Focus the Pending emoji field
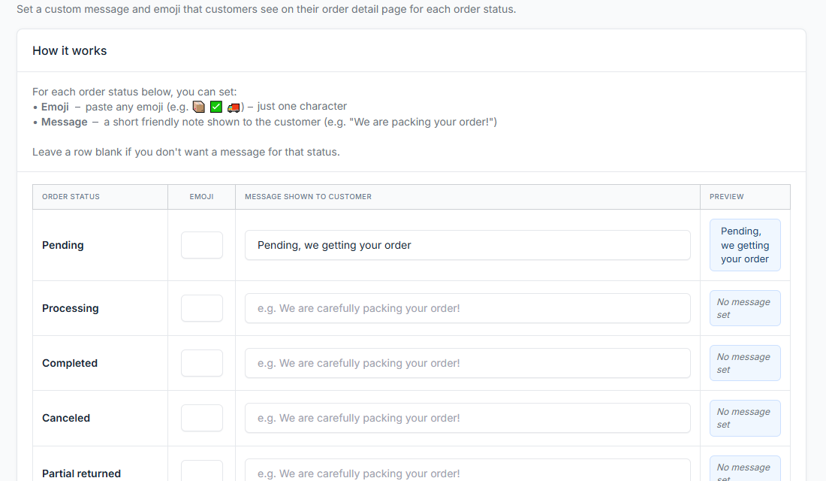This screenshot has height=481, width=826. (x=202, y=245)
